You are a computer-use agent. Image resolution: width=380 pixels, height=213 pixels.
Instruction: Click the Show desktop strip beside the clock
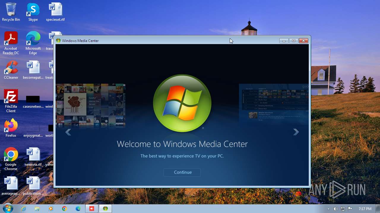coord(378,209)
